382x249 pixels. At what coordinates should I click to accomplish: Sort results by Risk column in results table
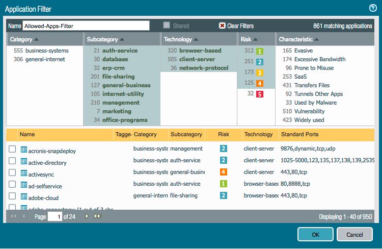click(x=224, y=134)
